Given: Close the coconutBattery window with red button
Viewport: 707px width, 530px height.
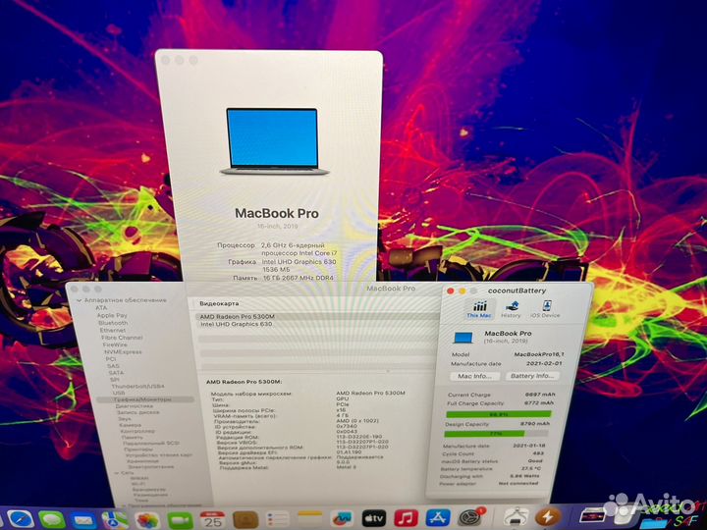Looking at the screenshot, I should (x=450, y=291).
